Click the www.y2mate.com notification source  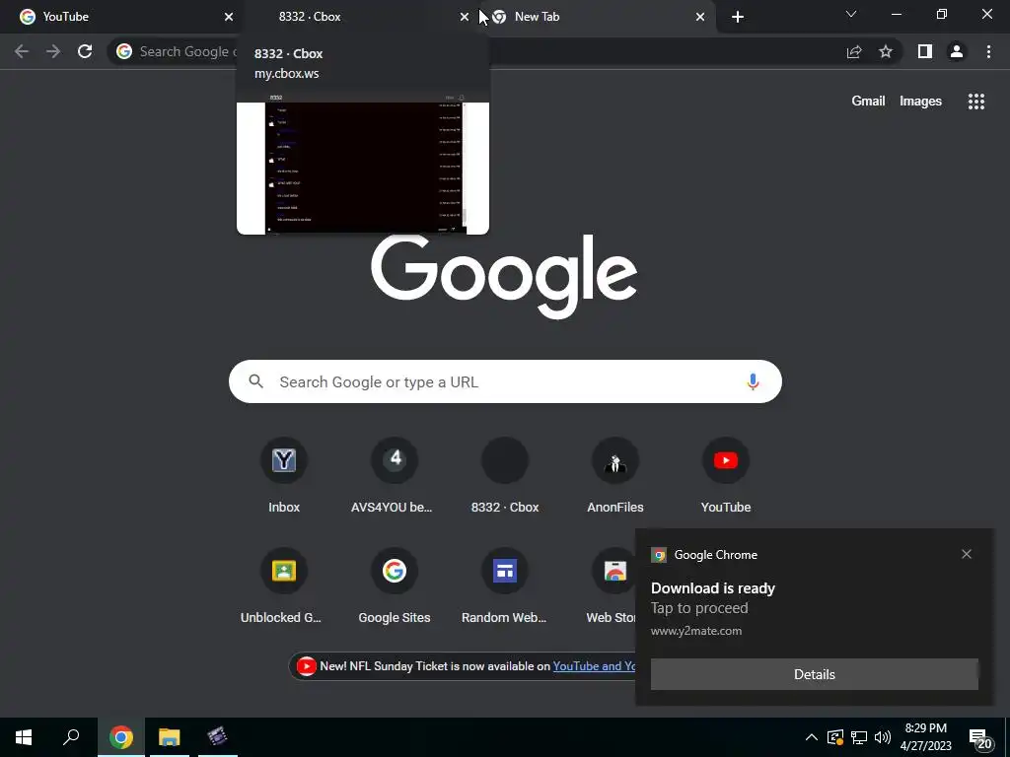(x=696, y=631)
